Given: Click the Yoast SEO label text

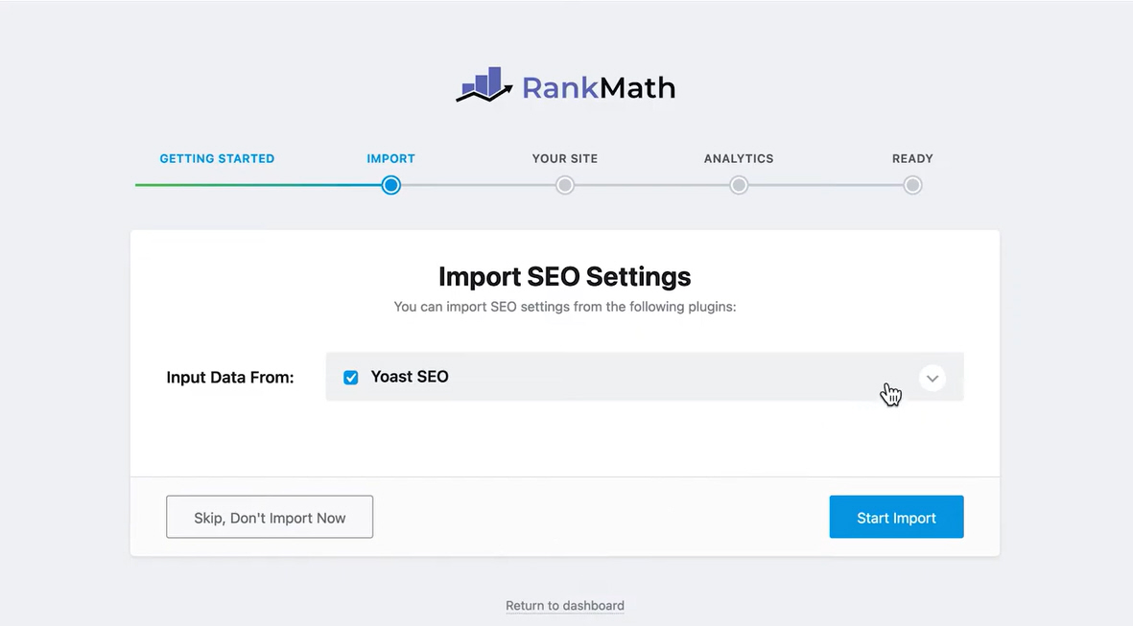Looking at the screenshot, I should click(x=410, y=377).
